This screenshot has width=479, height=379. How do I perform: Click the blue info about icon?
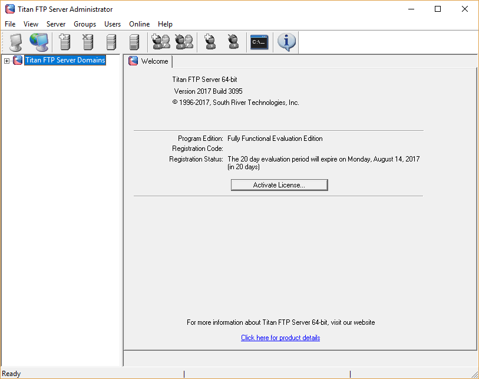point(286,42)
